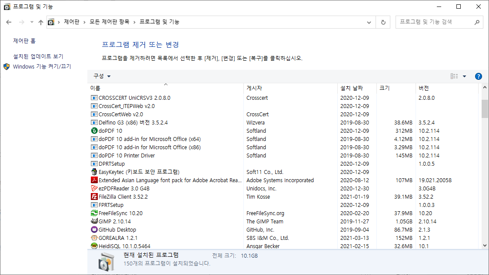
Task: Click the doPDF add-in (x86) row icon
Action: click(x=94, y=147)
